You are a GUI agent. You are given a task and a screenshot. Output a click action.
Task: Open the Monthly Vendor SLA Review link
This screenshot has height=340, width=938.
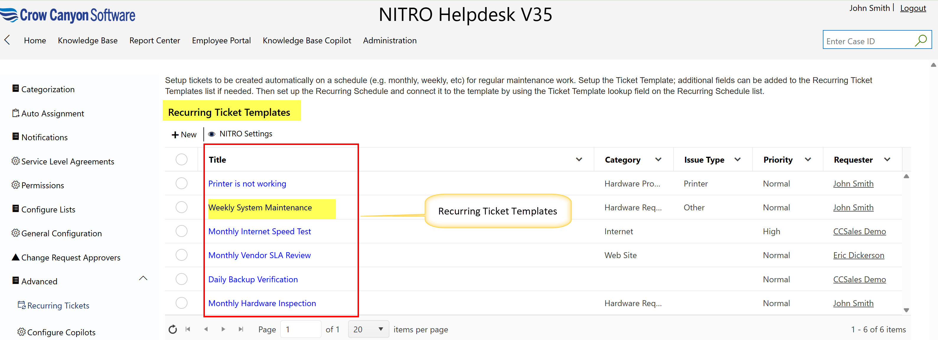click(259, 255)
